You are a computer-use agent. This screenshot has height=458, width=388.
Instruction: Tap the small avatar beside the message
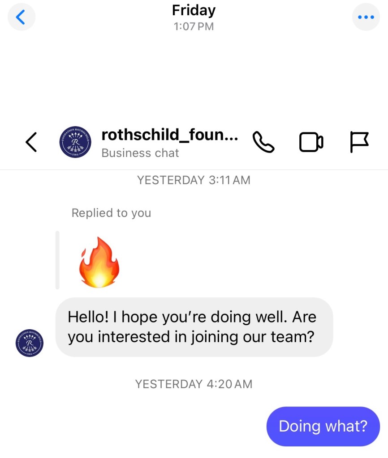30,343
